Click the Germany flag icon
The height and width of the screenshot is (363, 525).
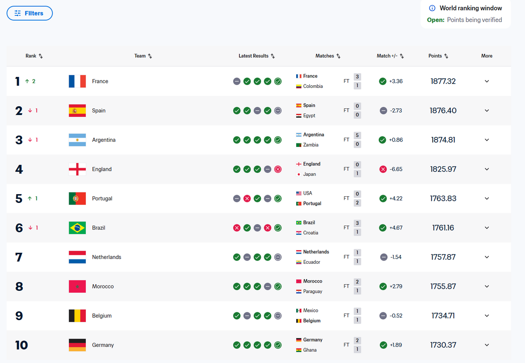[x=77, y=345]
